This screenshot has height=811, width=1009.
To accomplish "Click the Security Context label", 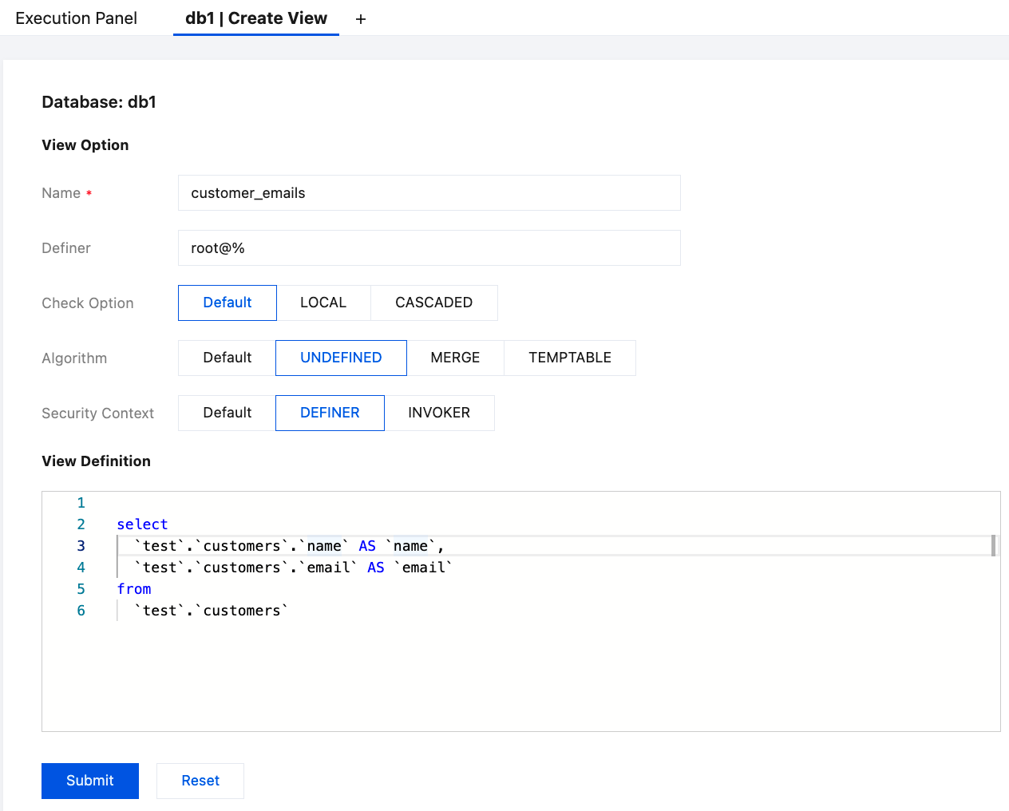I will [x=98, y=413].
